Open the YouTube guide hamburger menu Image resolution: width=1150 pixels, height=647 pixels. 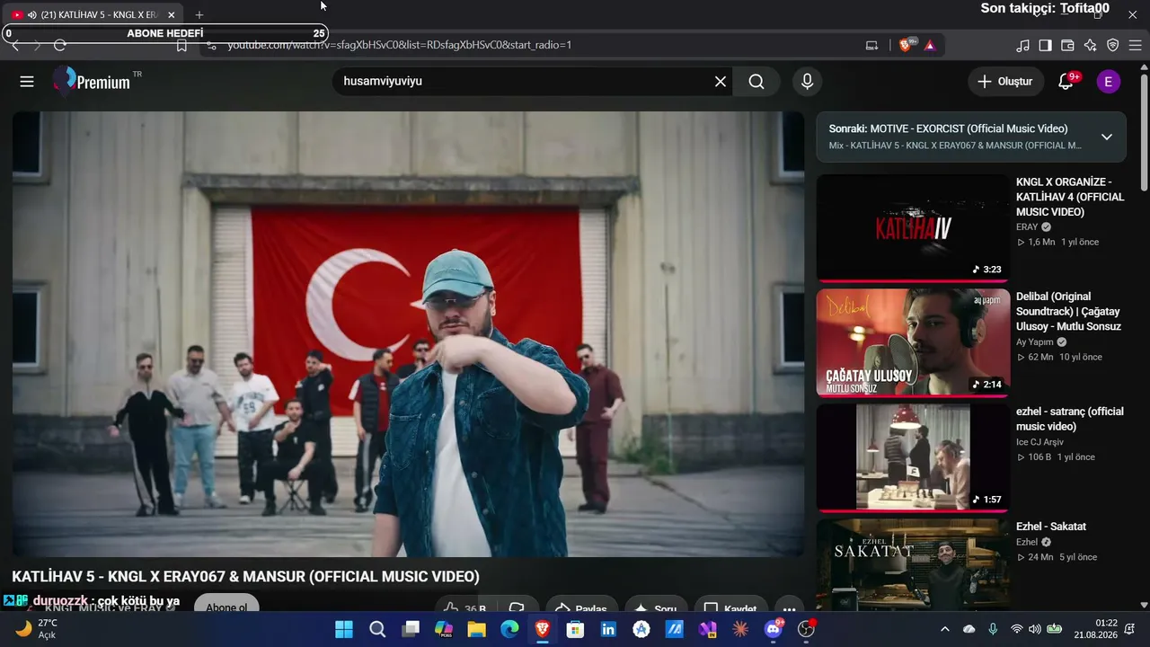27,82
